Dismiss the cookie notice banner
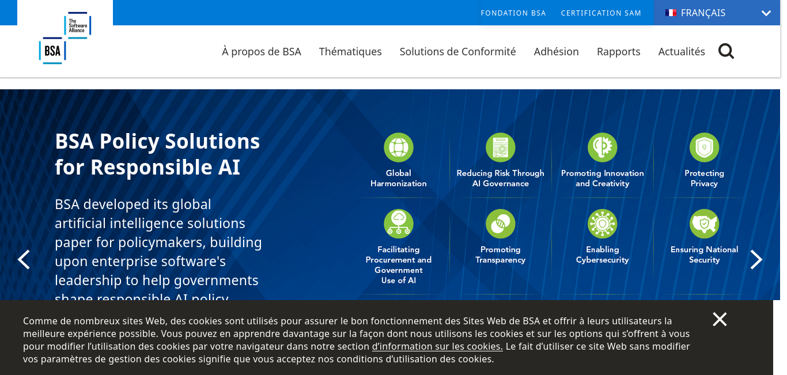787x375 pixels. click(720, 319)
